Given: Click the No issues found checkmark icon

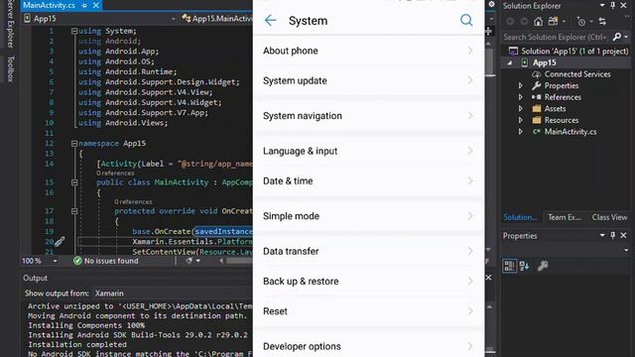Looking at the screenshot, I should [x=77, y=261].
